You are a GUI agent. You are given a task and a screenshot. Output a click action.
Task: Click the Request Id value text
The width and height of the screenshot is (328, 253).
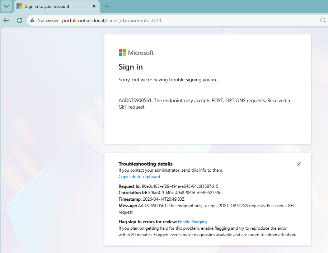point(180,186)
